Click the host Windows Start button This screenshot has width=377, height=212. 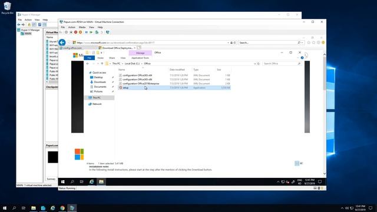pyautogui.click(x=5, y=208)
